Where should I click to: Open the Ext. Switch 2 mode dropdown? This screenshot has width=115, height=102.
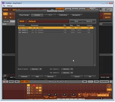click(67, 73)
